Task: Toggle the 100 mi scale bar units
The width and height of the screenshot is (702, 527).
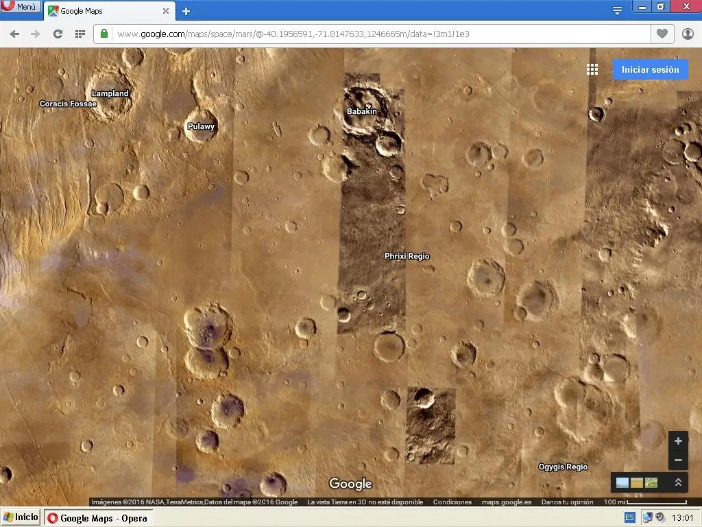Action: [645, 502]
